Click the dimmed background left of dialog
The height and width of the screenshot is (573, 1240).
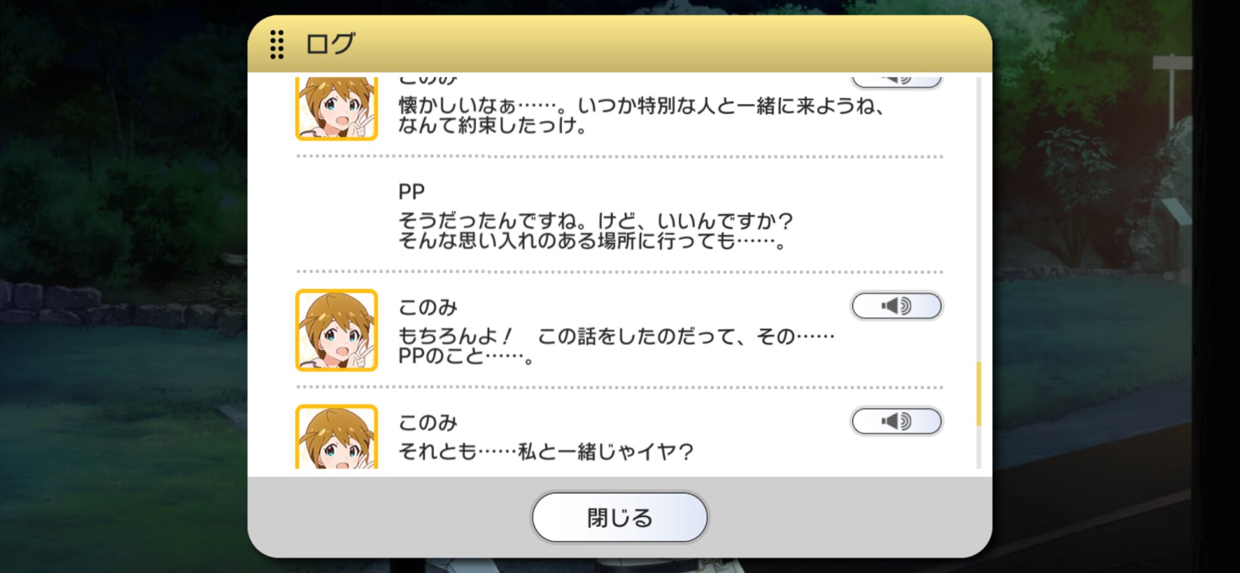point(124,285)
